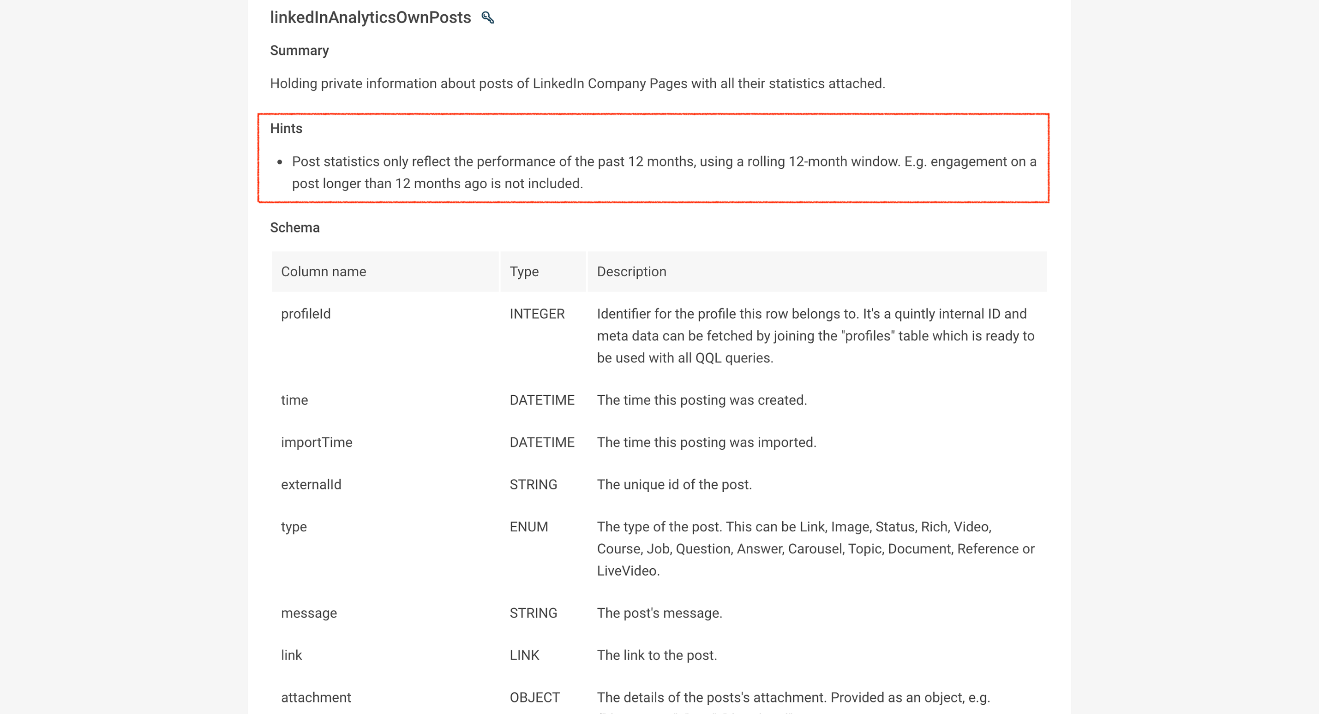Click the linkedInAnalyticsOwnPosts heading
The width and height of the screenshot is (1319, 714).
[370, 18]
